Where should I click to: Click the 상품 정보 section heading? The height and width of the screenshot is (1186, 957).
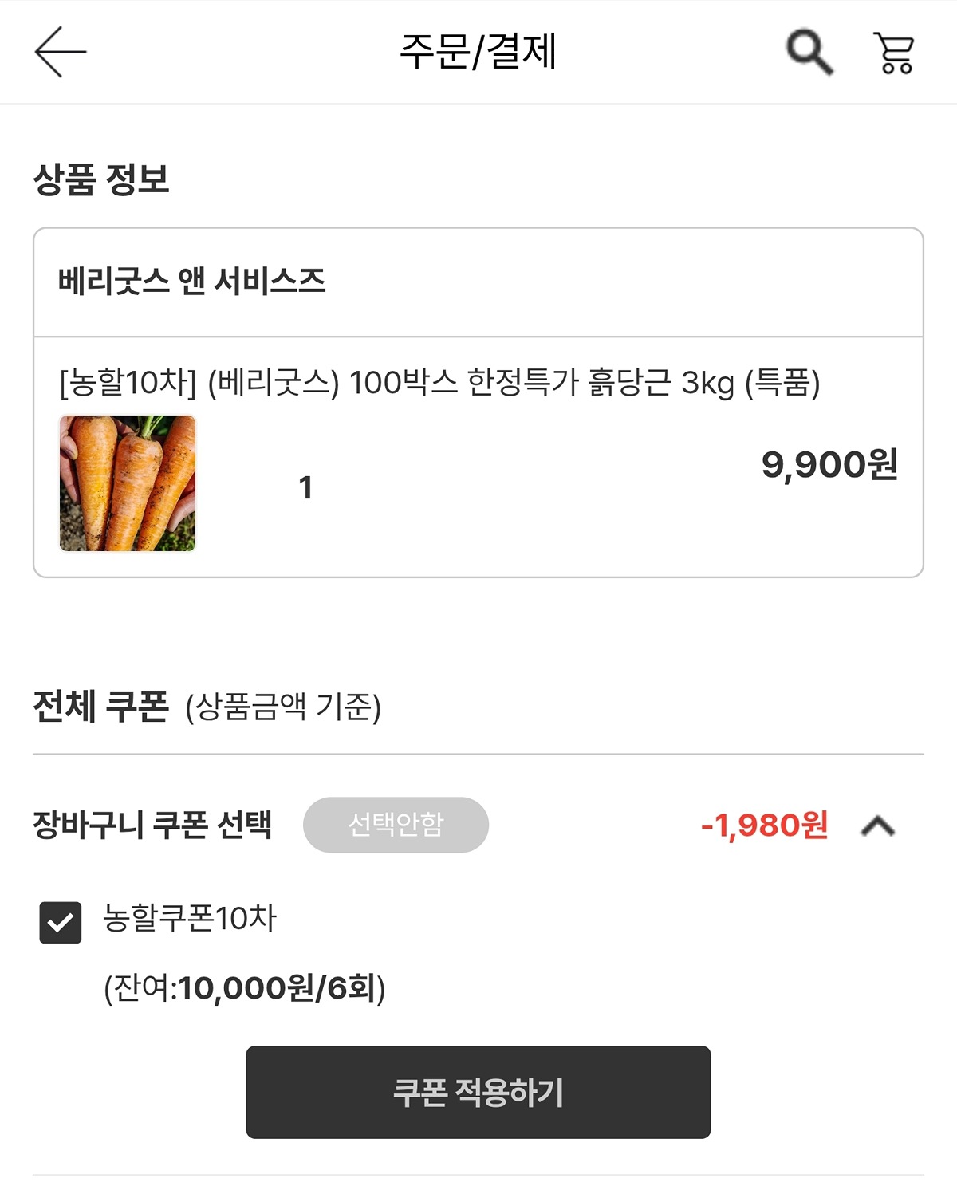[101, 179]
